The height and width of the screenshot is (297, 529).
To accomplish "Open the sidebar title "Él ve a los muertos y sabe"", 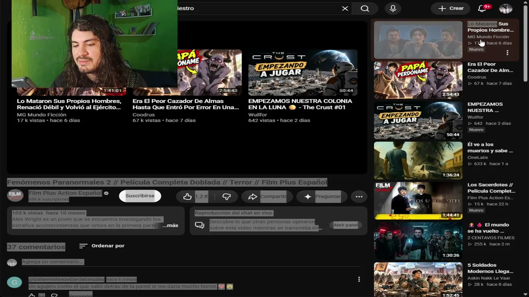I will 490,148.
